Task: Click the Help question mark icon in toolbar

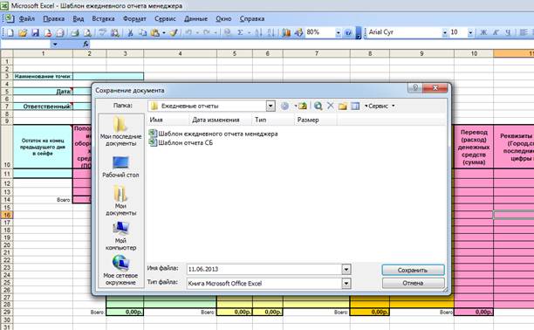Action: click(x=348, y=32)
